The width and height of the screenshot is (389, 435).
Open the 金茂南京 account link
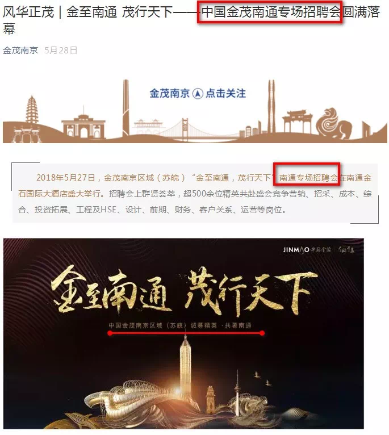pyautogui.click(x=20, y=50)
